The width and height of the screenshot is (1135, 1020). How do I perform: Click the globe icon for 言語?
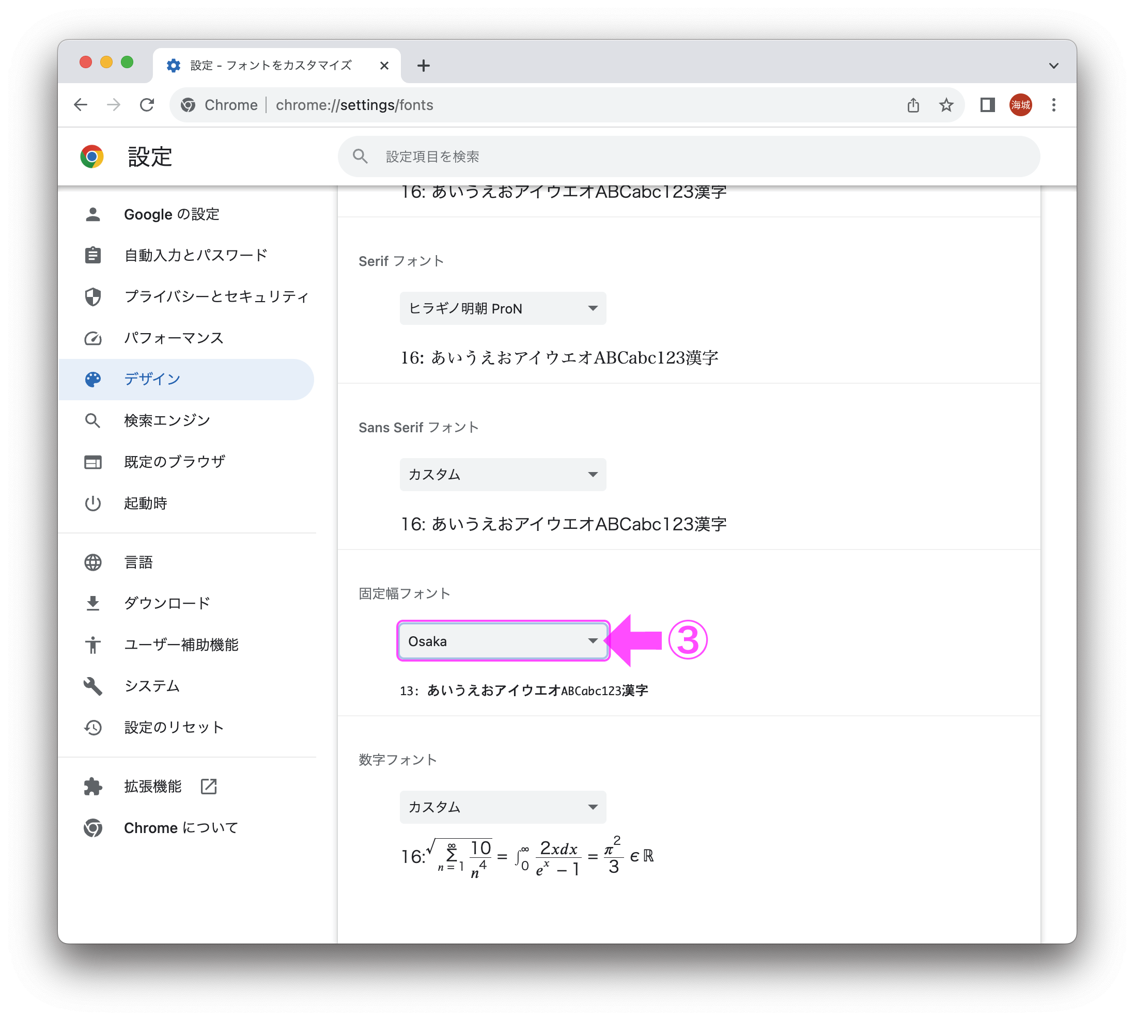(93, 562)
